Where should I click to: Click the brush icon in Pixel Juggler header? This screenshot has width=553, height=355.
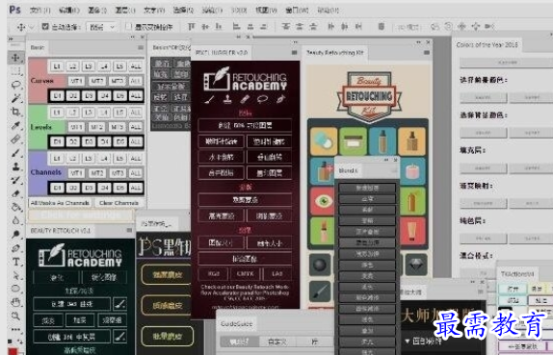click(x=210, y=100)
